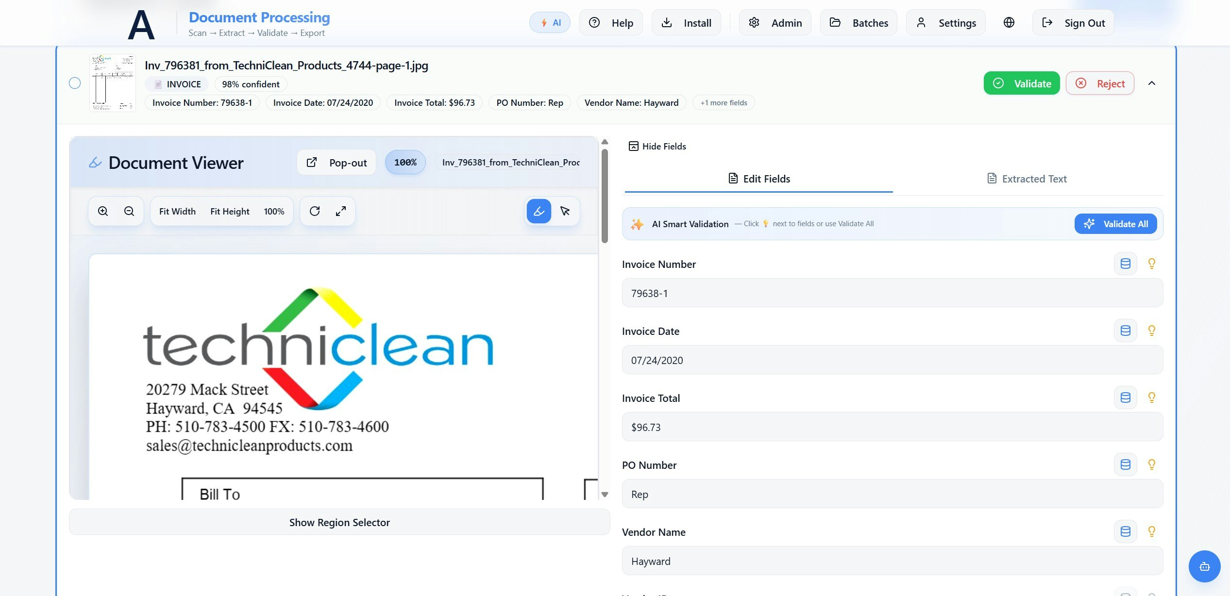The height and width of the screenshot is (596, 1230).
Task: Open fullscreen with the expand arrows icon
Action: coord(341,211)
